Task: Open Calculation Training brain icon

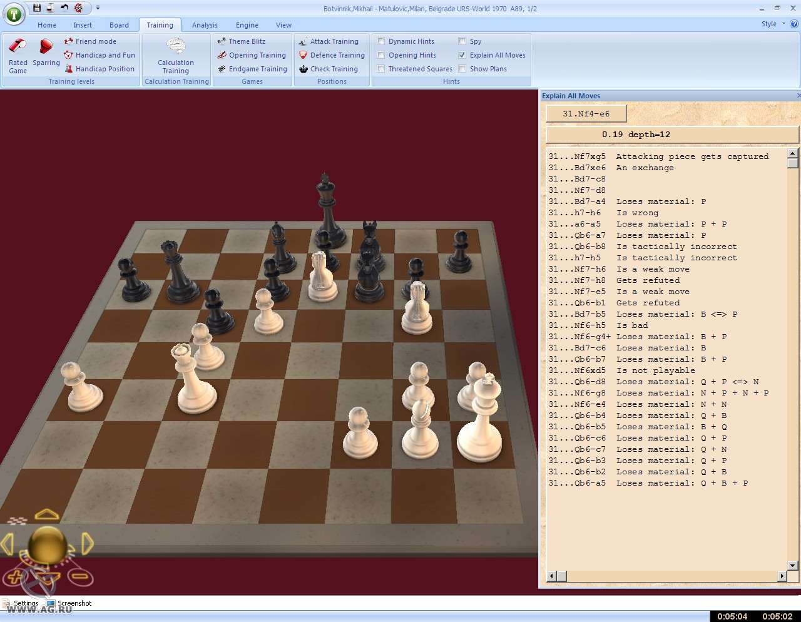Action: point(176,47)
